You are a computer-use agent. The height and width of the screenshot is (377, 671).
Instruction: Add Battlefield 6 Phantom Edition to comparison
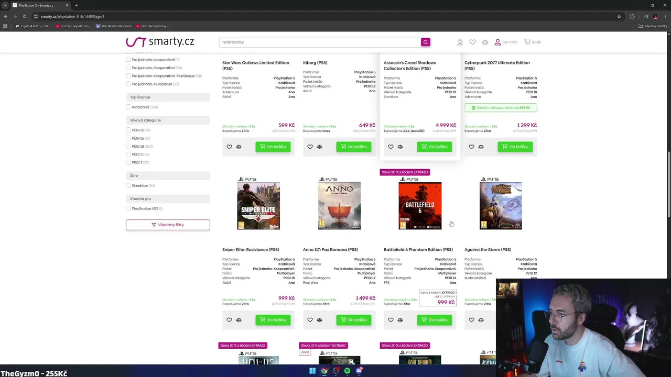(400, 320)
